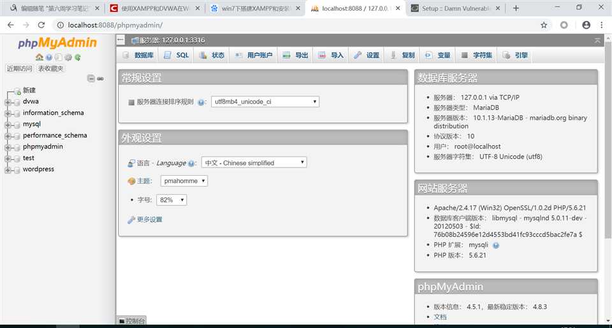Switch to the 使用XAMPP和DVWA browser tab
Viewport: 612px width, 328px height.
tap(155, 8)
